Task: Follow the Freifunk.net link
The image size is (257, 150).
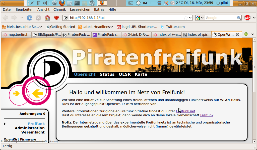Action: 185,111
